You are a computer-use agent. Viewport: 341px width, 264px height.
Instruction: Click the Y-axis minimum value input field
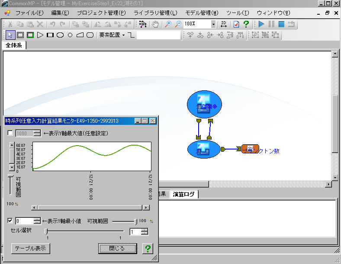[25, 221]
